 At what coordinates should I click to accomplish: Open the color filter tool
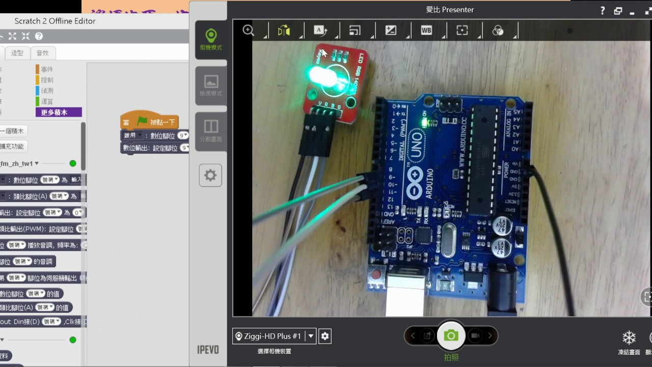[498, 31]
